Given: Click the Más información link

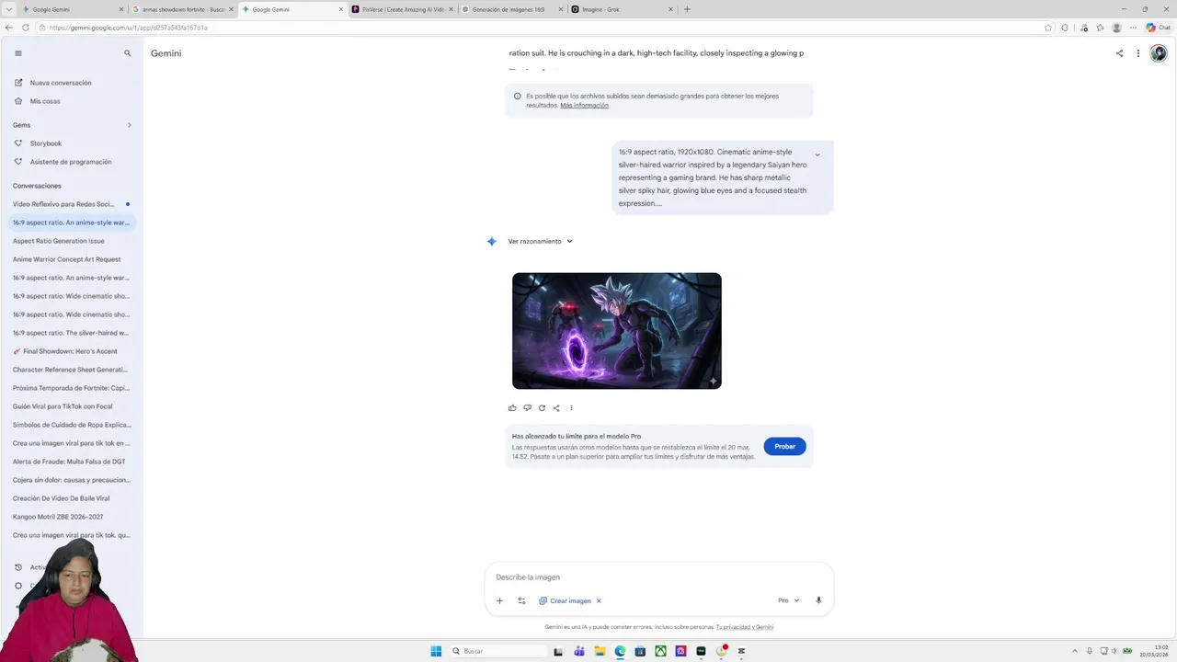Looking at the screenshot, I should (584, 106).
